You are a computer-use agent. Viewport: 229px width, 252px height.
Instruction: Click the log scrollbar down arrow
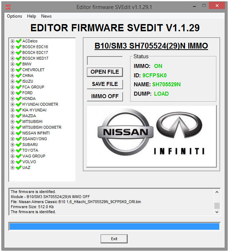click(x=217, y=212)
